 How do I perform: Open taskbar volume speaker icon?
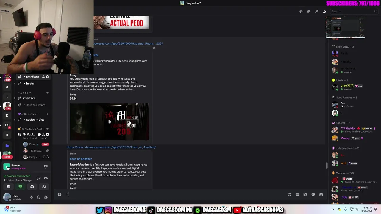[x=356, y=209]
